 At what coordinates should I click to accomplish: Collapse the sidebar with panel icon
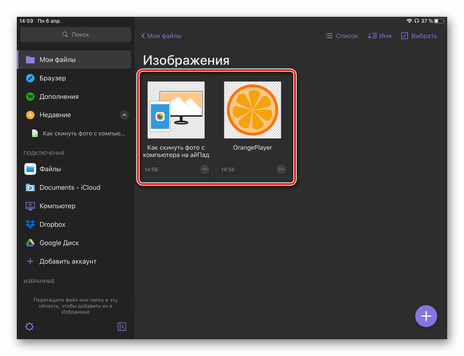[121, 327]
